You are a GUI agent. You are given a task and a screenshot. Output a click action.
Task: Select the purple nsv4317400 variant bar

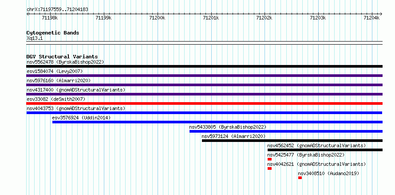tap(204, 94)
